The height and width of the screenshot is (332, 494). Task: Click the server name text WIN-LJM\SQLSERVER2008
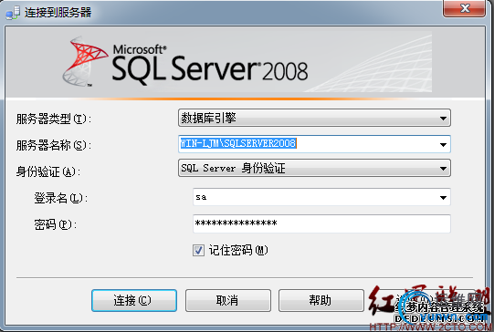point(237,143)
